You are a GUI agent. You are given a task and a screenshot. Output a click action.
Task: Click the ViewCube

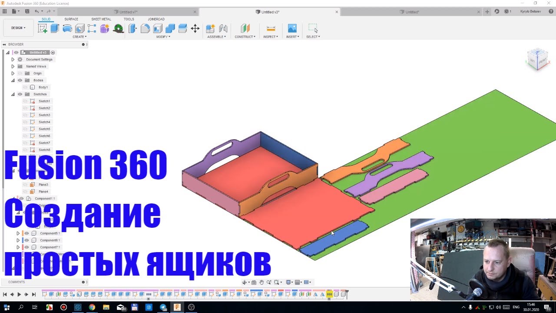point(537,58)
